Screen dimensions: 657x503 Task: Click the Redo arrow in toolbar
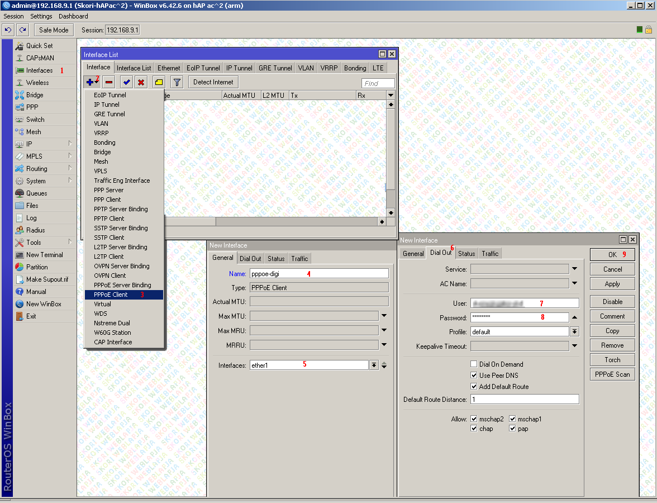click(x=22, y=30)
